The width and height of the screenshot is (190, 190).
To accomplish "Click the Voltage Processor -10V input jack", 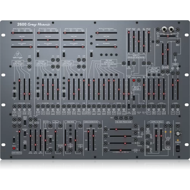I will click(105, 129).
